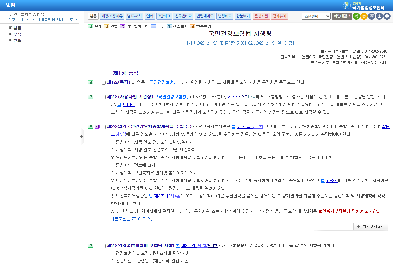Open the 「국민건강보험법」 link in 제1조

tap(164, 82)
